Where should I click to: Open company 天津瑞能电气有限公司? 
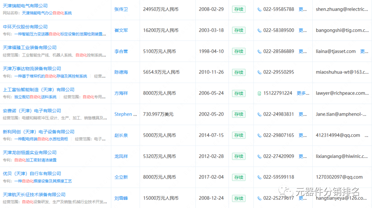25,6
